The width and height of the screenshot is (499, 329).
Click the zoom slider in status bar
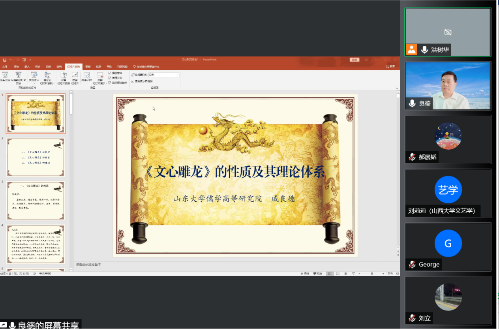pyautogui.click(x=371, y=273)
